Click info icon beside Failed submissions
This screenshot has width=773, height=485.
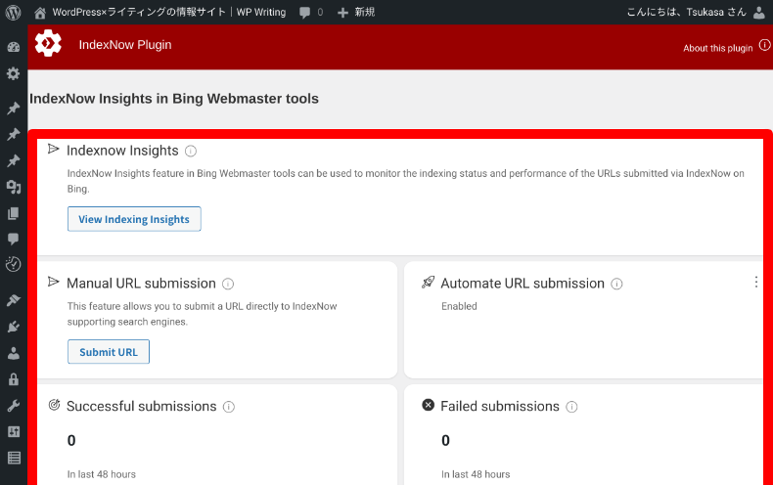click(x=571, y=407)
